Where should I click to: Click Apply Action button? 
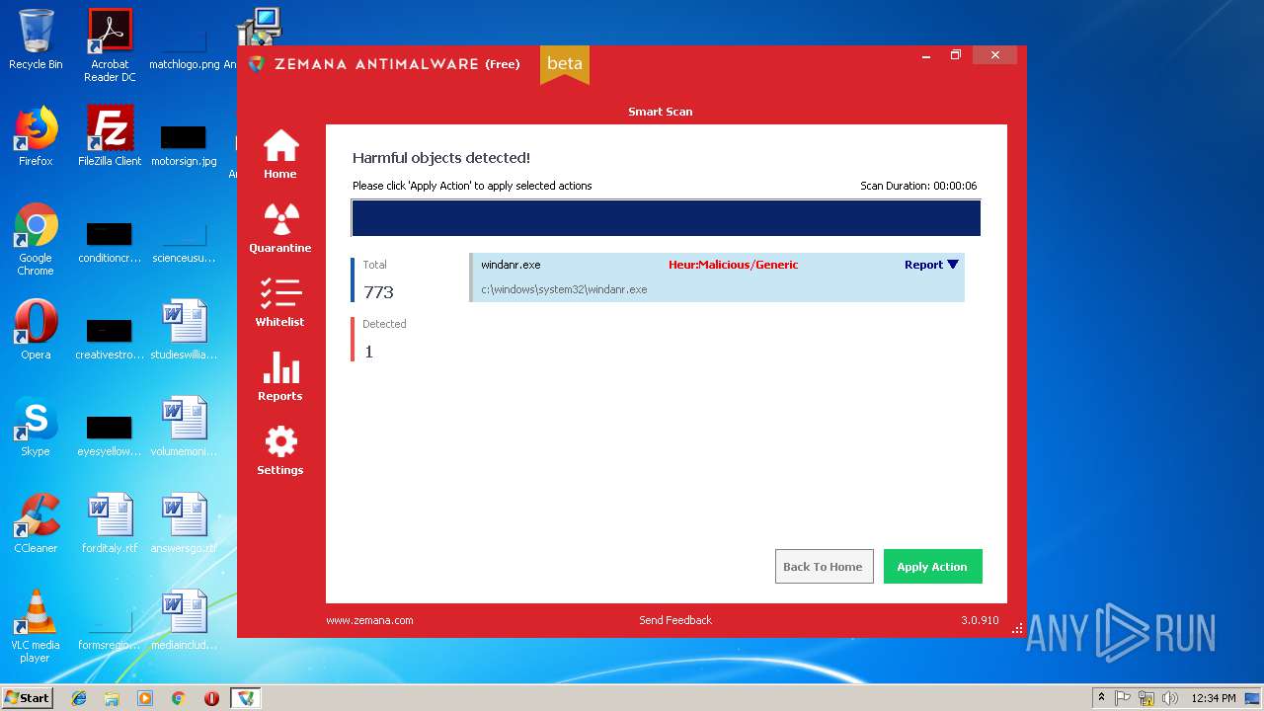point(932,567)
